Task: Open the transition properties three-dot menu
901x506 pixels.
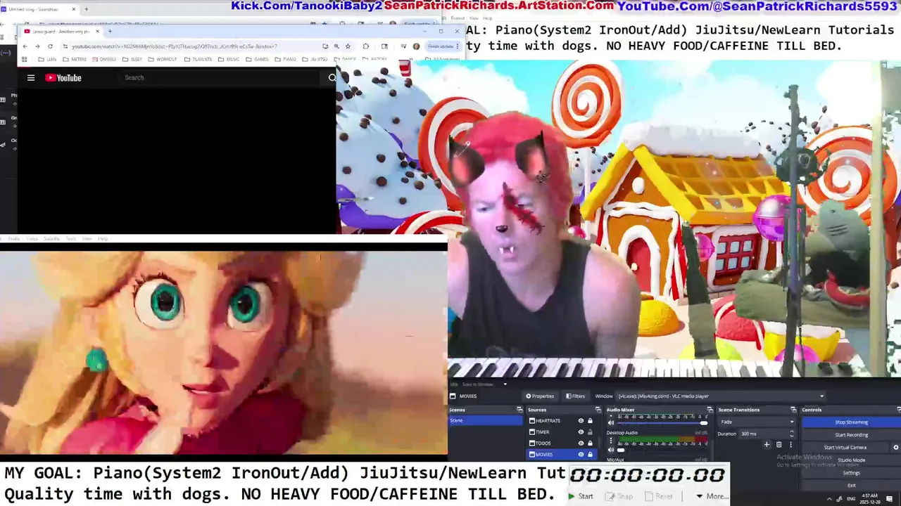Action: click(790, 444)
